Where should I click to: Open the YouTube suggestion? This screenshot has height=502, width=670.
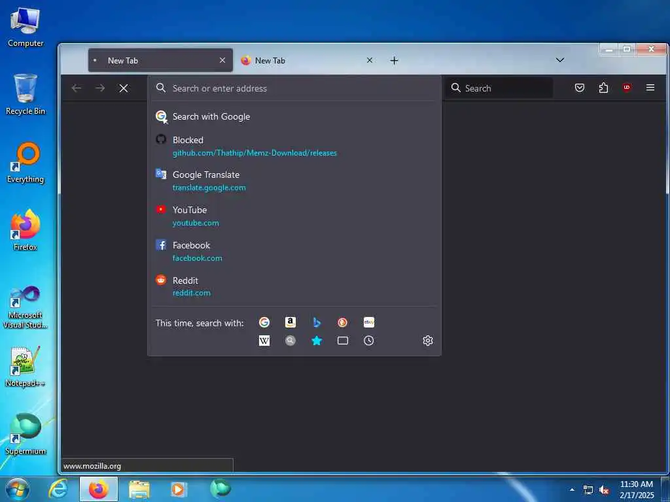click(294, 216)
